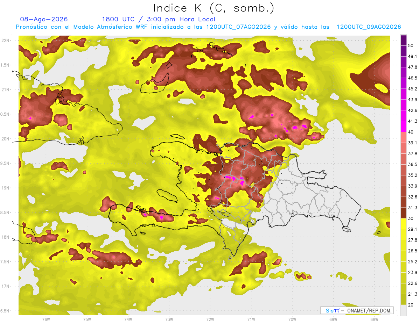The image size is (420, 324).
Task: Pick the gray colorbar segment below 20
Action: click(404, 310)
